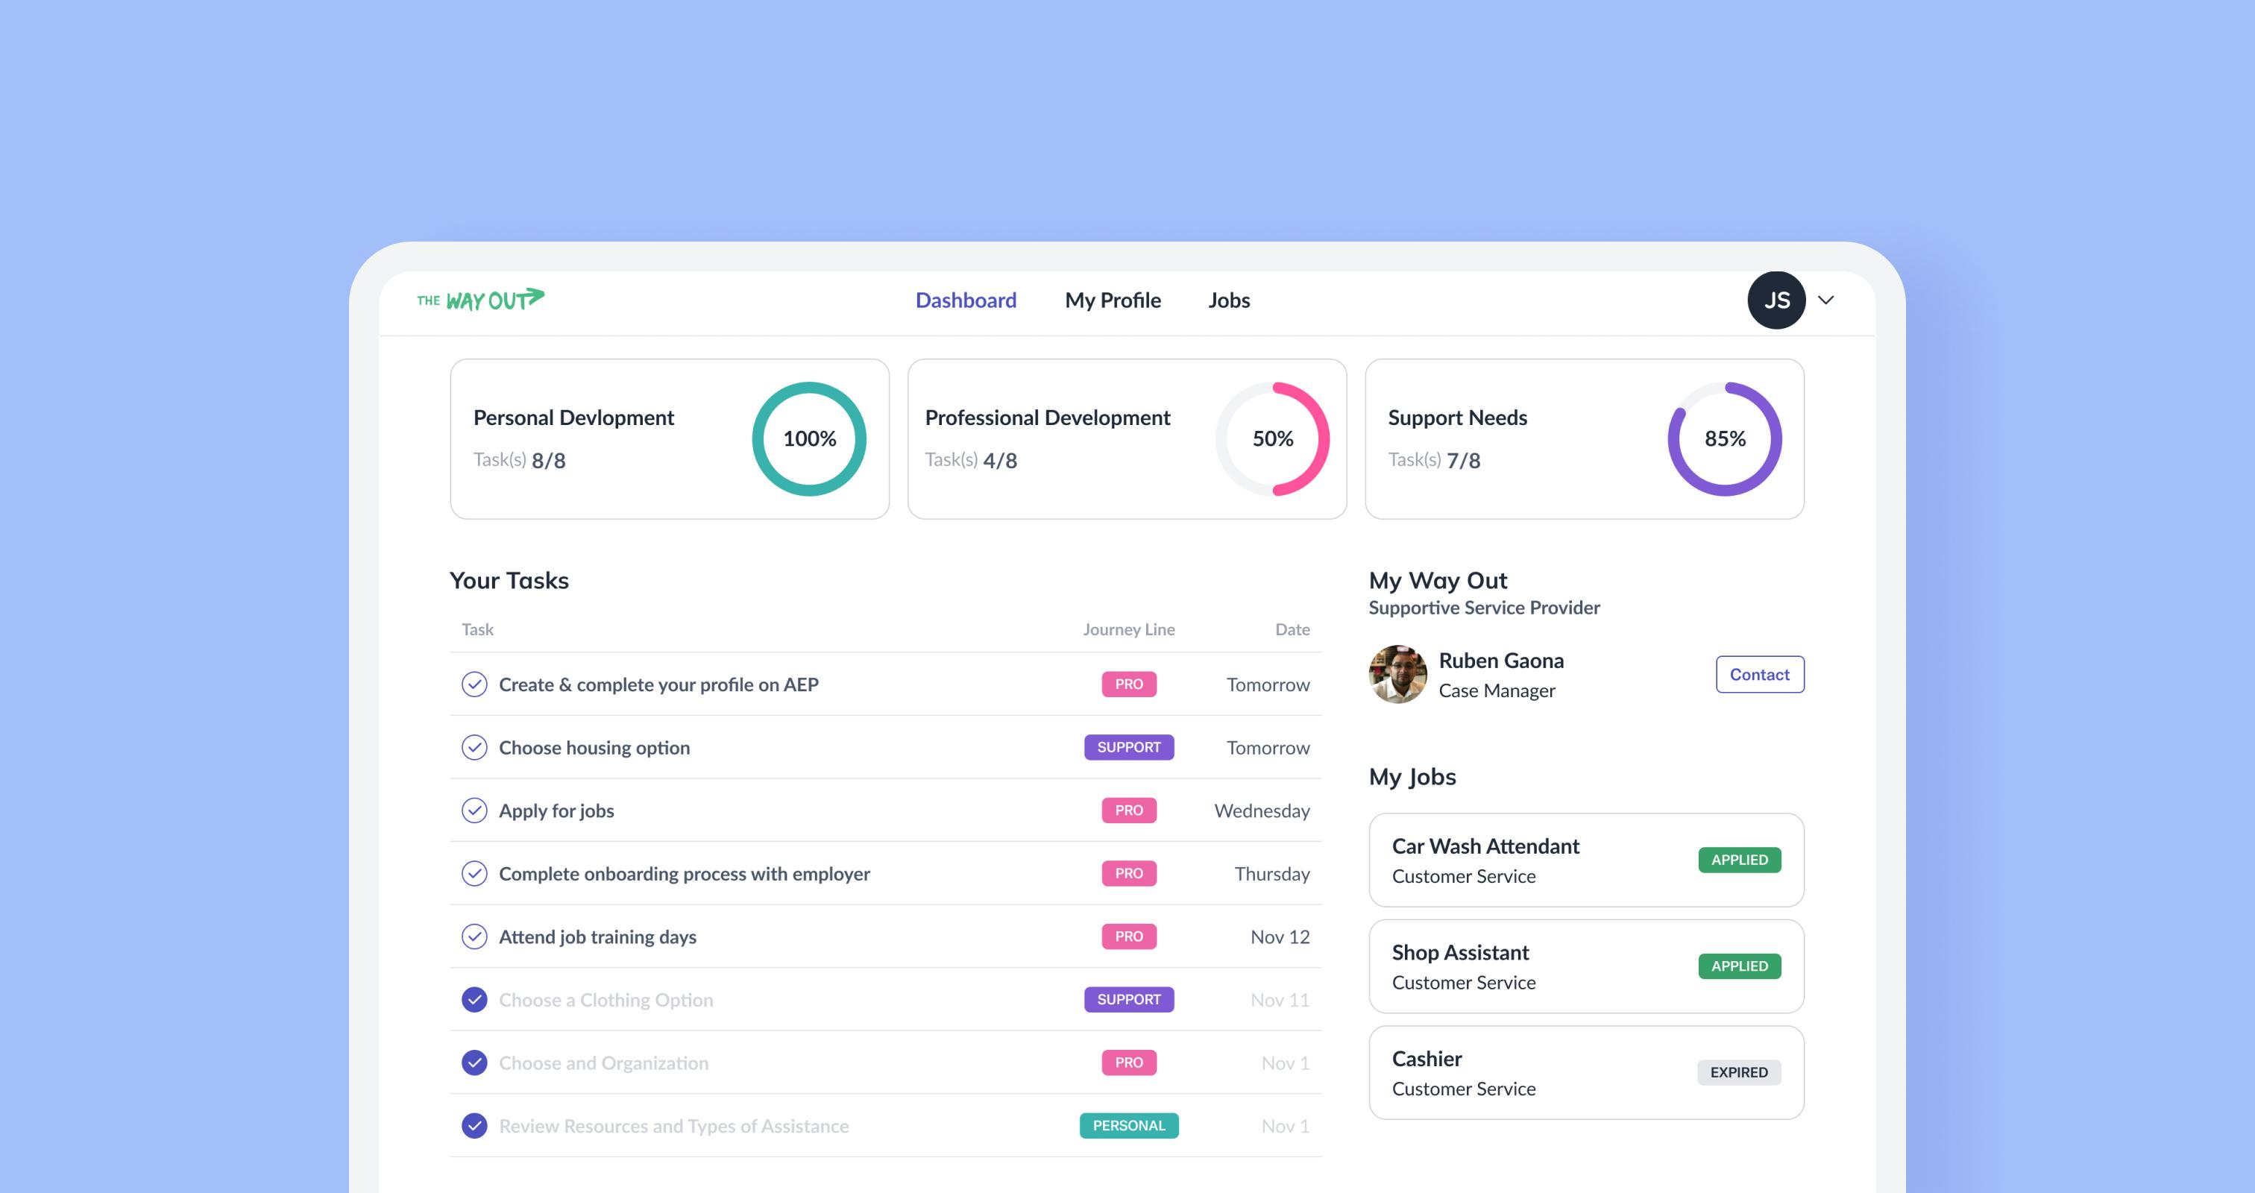This screenshot has height=1193, width=2255.
Task: Click PRO tag on Choose and Organization
Action: pos(1128,1063)
